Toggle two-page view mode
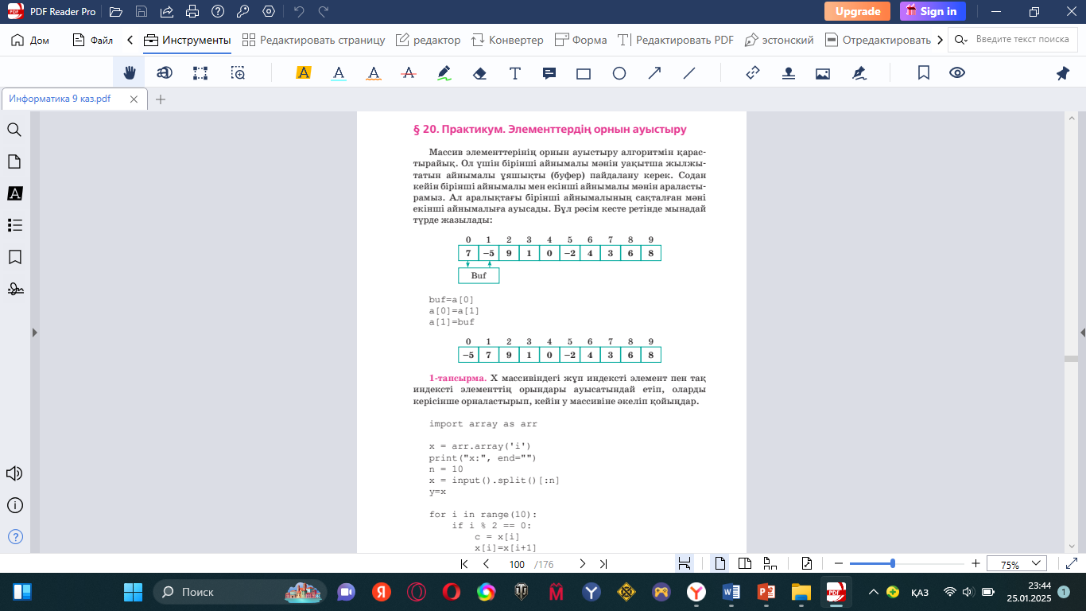Screen dimensions: 1086x611 744,564
